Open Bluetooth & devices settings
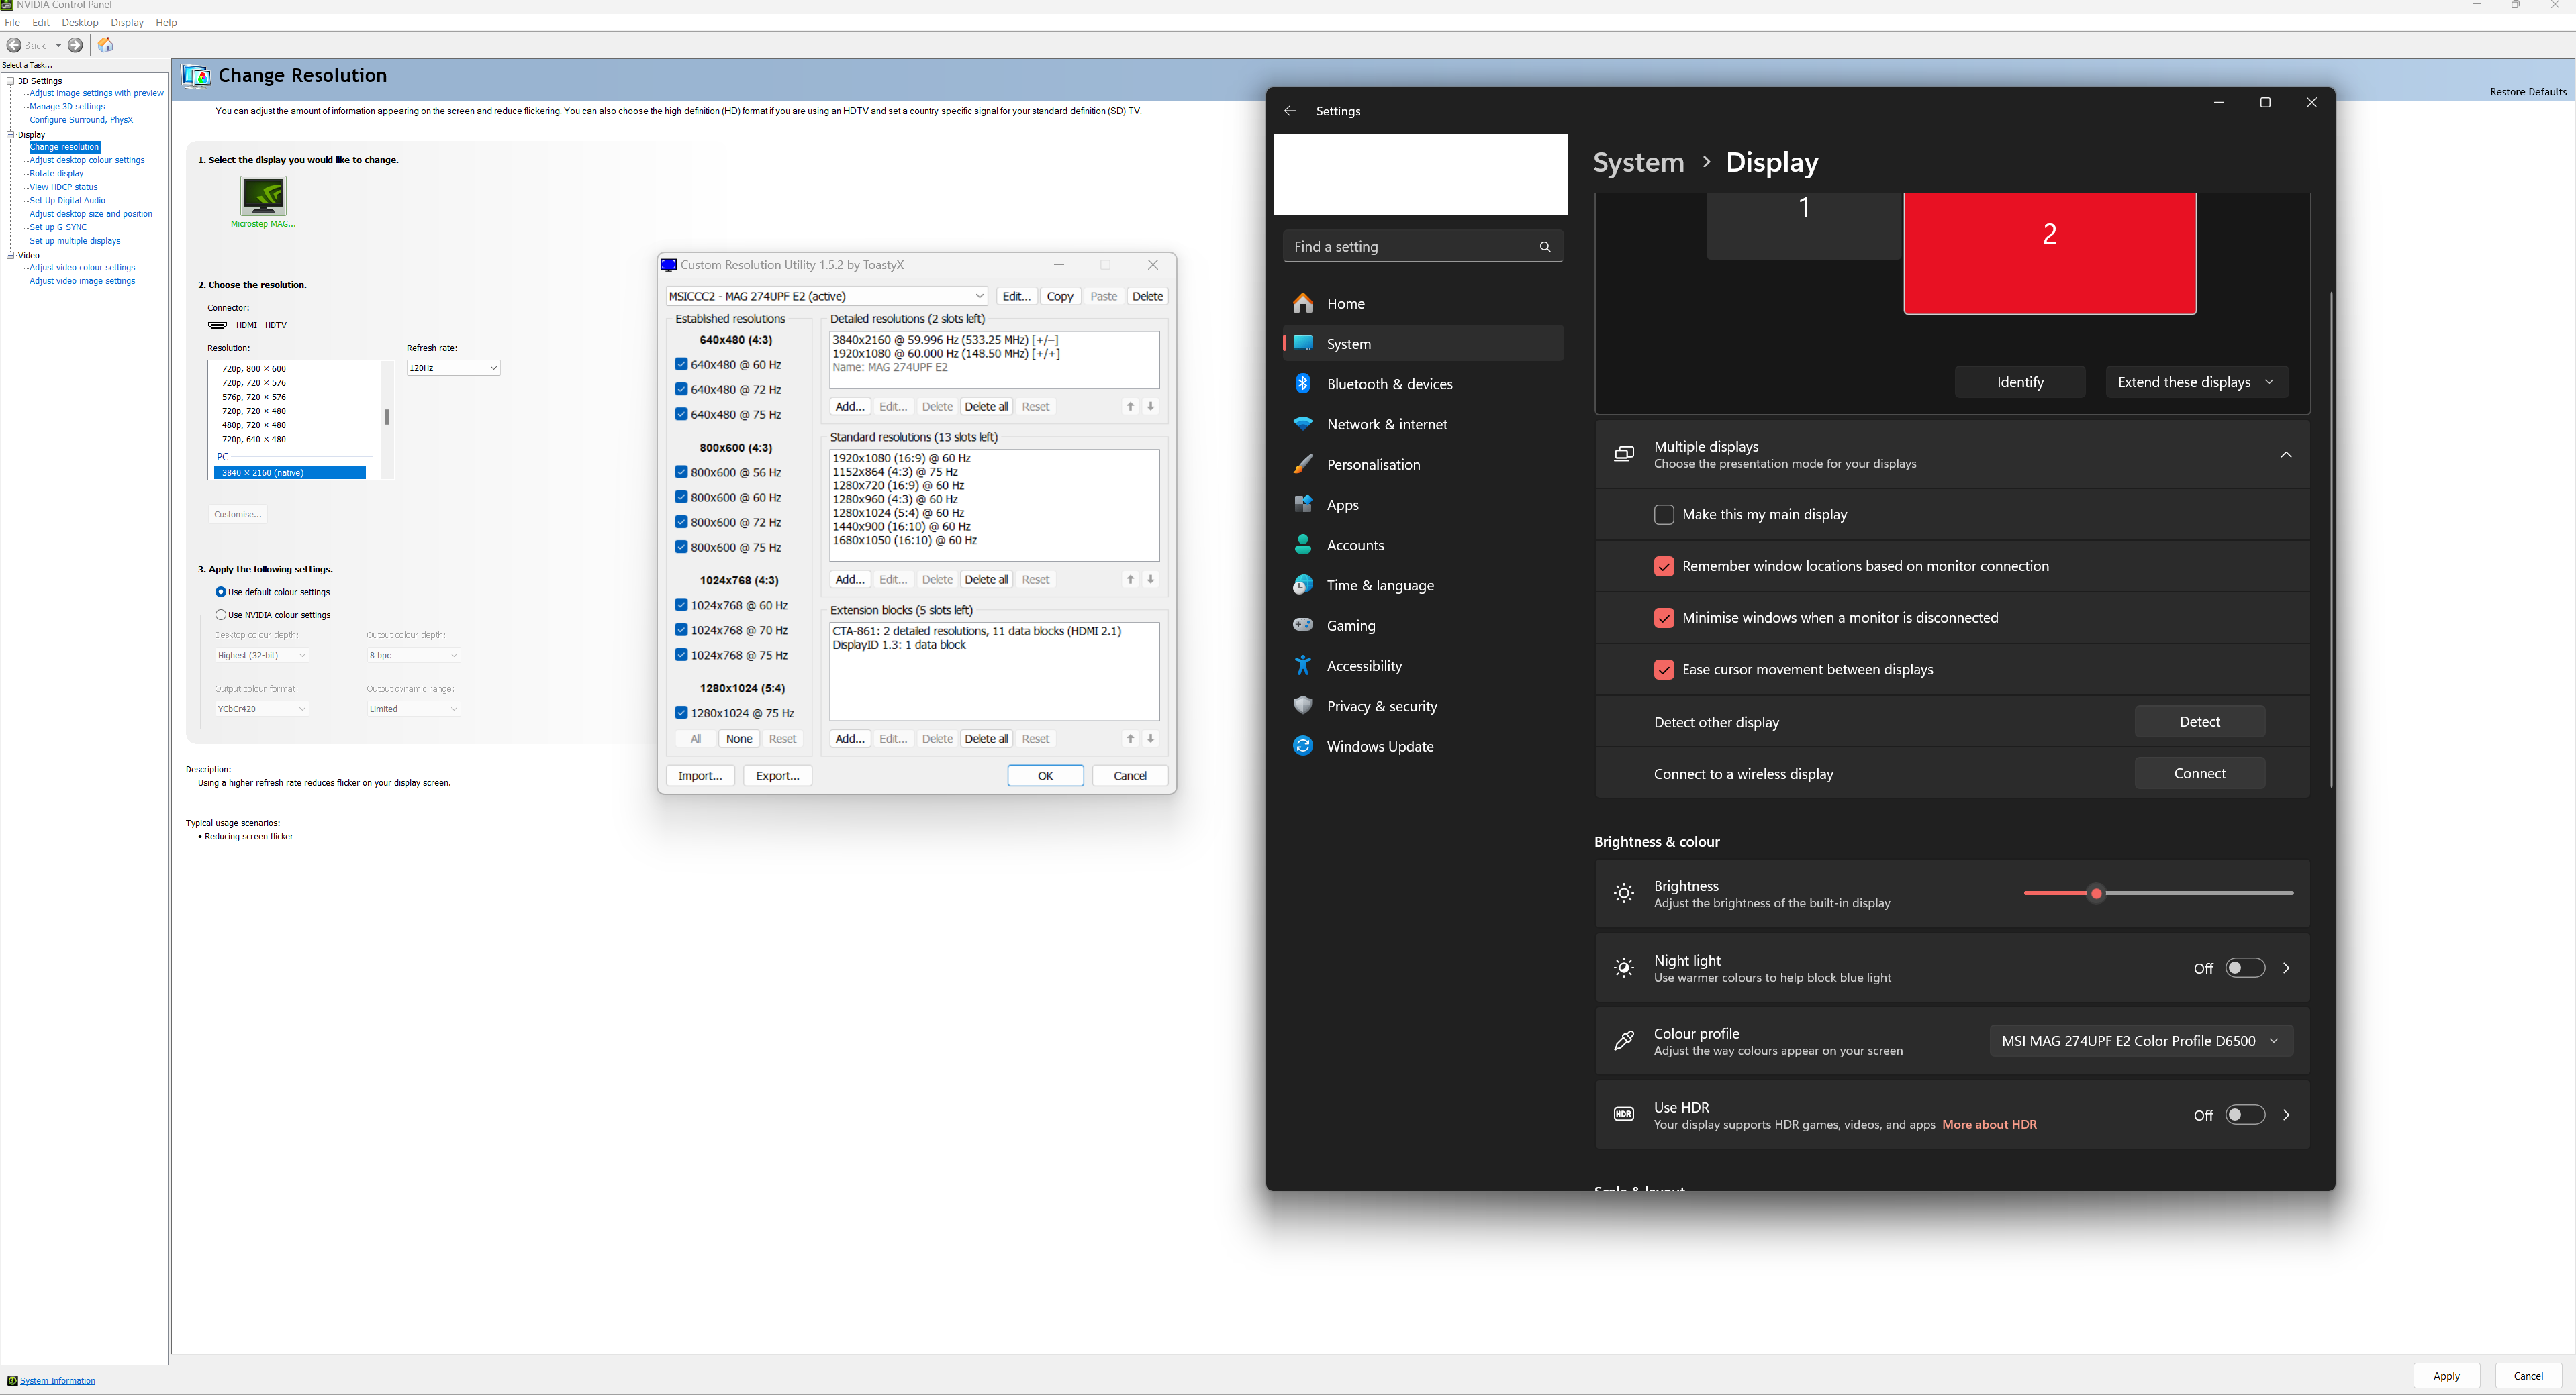This screenshot has height=1395, width=2576. (1389, 384)
